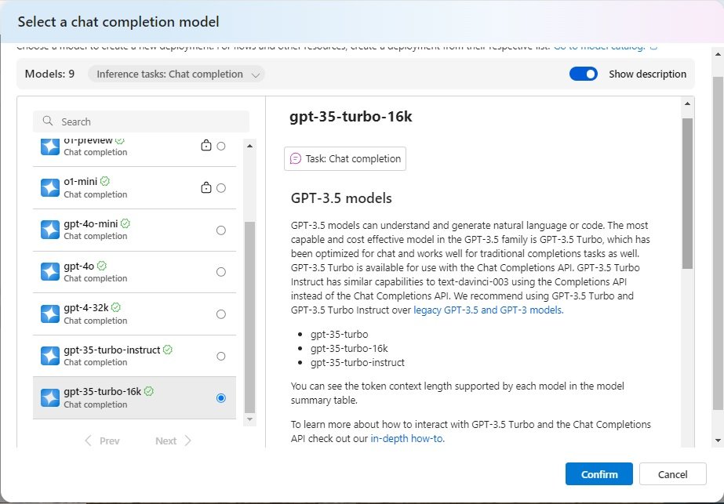This screenshot has width=724, height=504.
Task: Click the model list scroll down arrow
Action: tap(249, 419)
